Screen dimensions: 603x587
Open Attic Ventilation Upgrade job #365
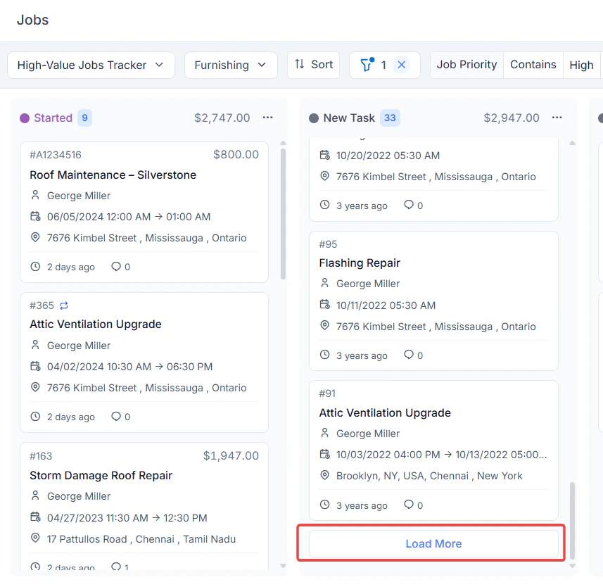[96, 324]
